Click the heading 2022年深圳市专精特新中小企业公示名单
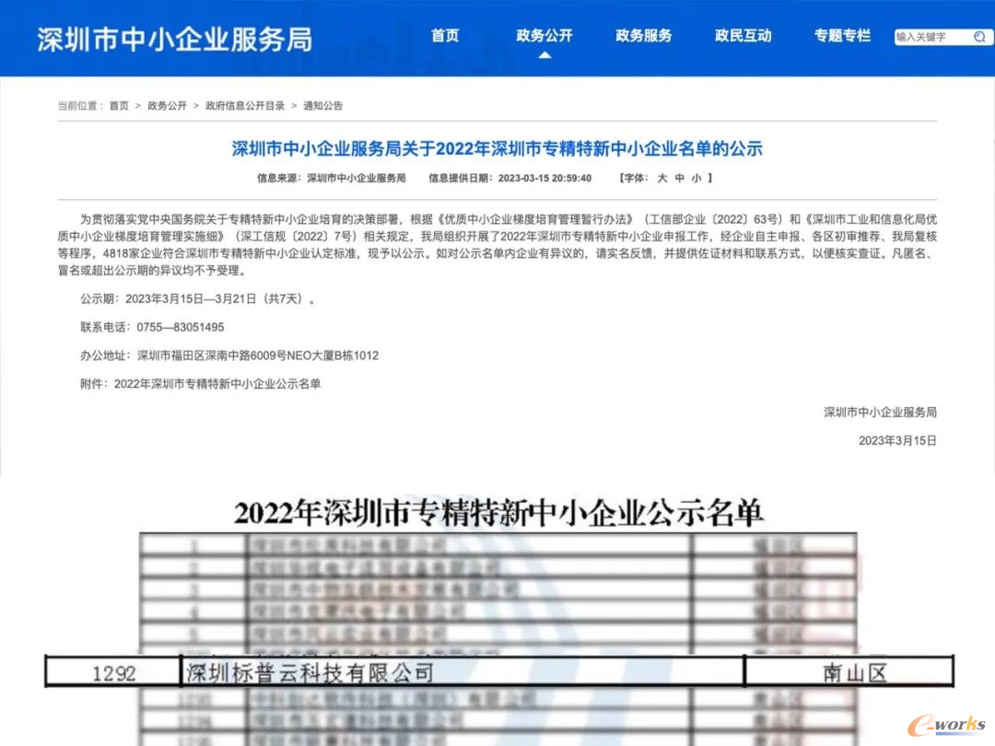Screen dimensions: 995x746 pyautogui.click(x=498, y=513)
